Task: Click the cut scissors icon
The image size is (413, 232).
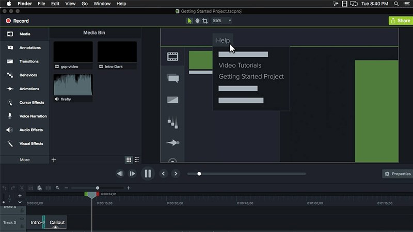Action: pyautogui.click(x=22, y=188)
